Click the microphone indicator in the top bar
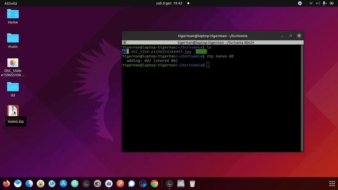Image resolution: width=338 pixels, height=190 pixels. (x=324, y=3)
